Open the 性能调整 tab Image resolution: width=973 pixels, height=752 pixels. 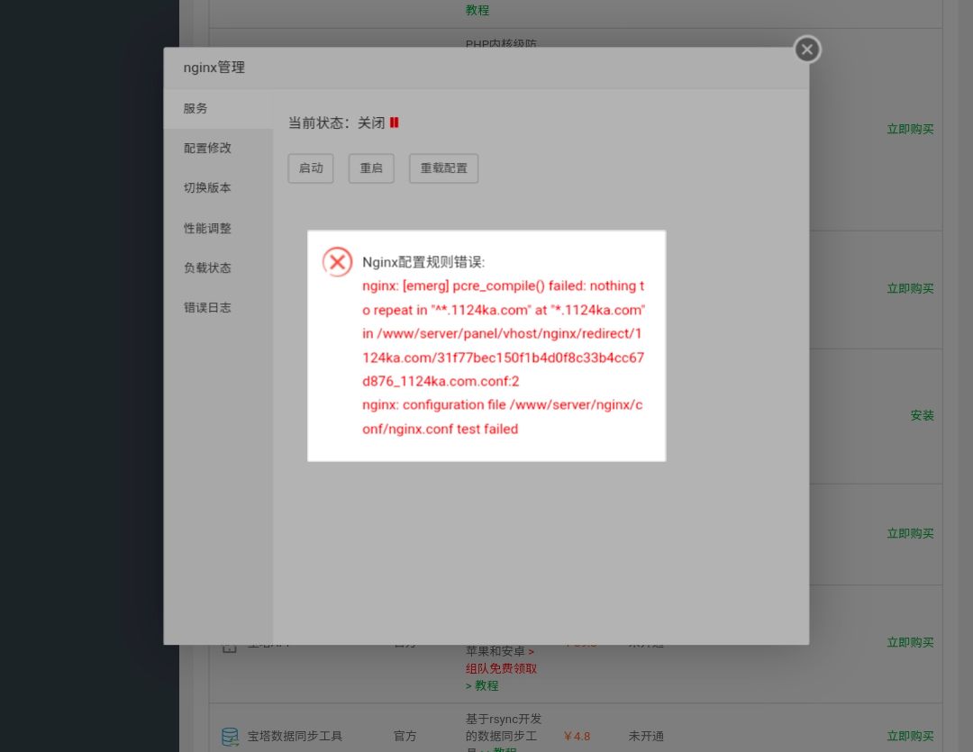click(218, 229)
